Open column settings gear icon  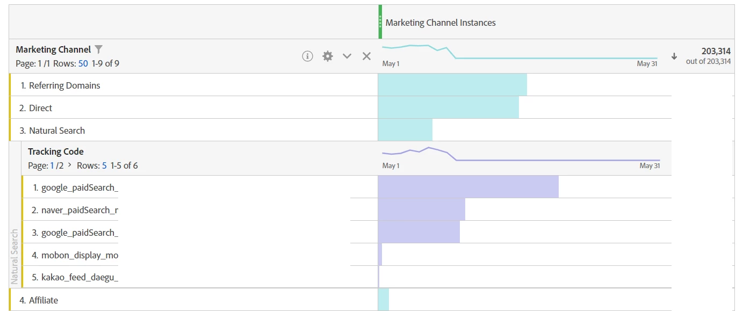[x=328, y=56]
